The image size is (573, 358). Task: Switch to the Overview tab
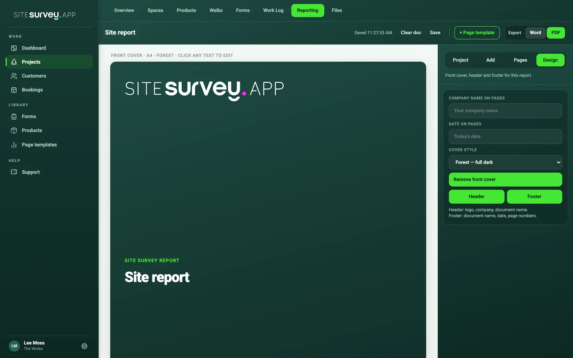pyautogui.click(x=124, y=10)
